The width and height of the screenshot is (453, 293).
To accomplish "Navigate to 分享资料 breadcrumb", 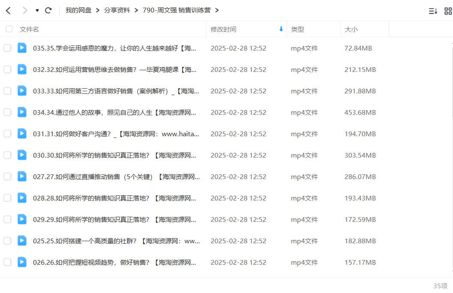I will 117,10.
